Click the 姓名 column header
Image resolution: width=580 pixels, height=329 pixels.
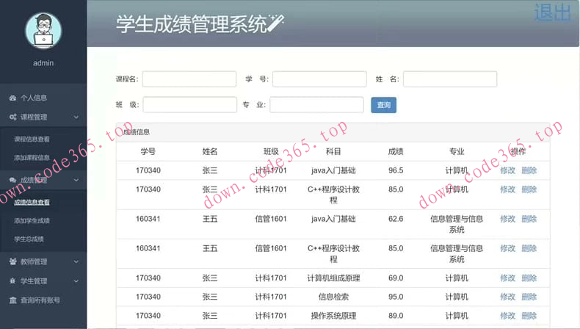(x=210, y=151)
